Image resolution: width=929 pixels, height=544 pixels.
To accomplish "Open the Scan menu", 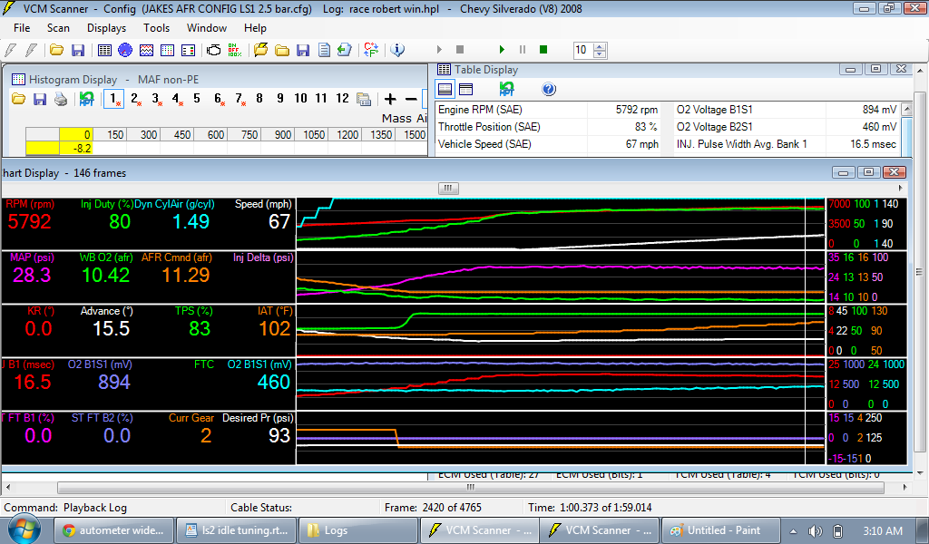I will pyautogui.click(x=58, y=28).
